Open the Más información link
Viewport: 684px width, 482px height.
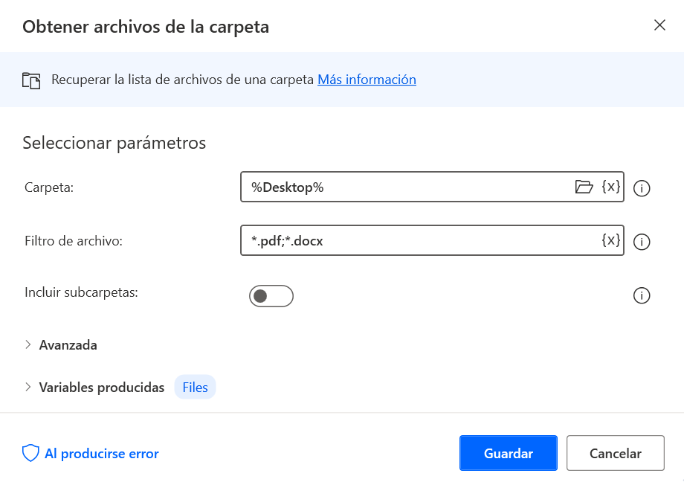tap(367, 79)
